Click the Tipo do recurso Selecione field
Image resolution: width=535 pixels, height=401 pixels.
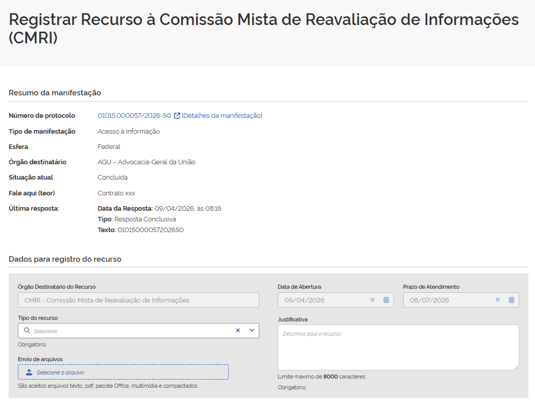coord(128,331)
